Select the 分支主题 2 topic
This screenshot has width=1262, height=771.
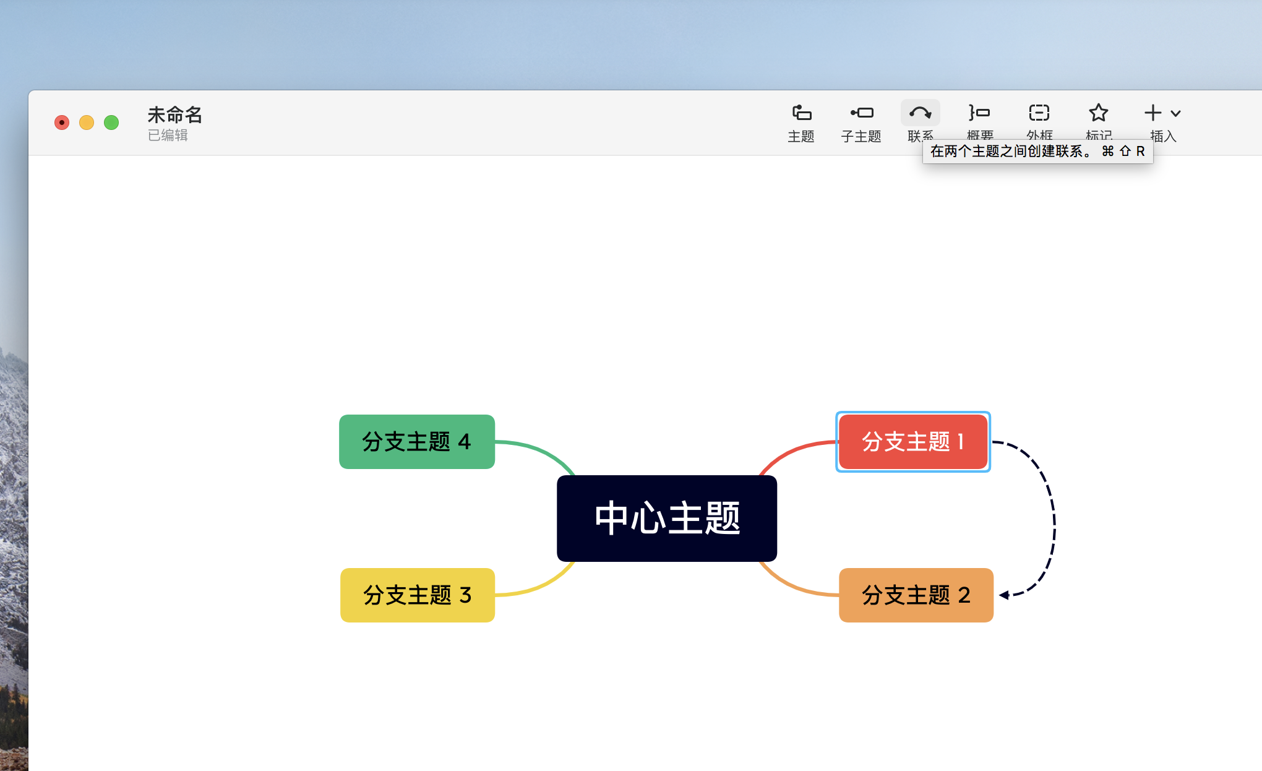tap(915, 595)
